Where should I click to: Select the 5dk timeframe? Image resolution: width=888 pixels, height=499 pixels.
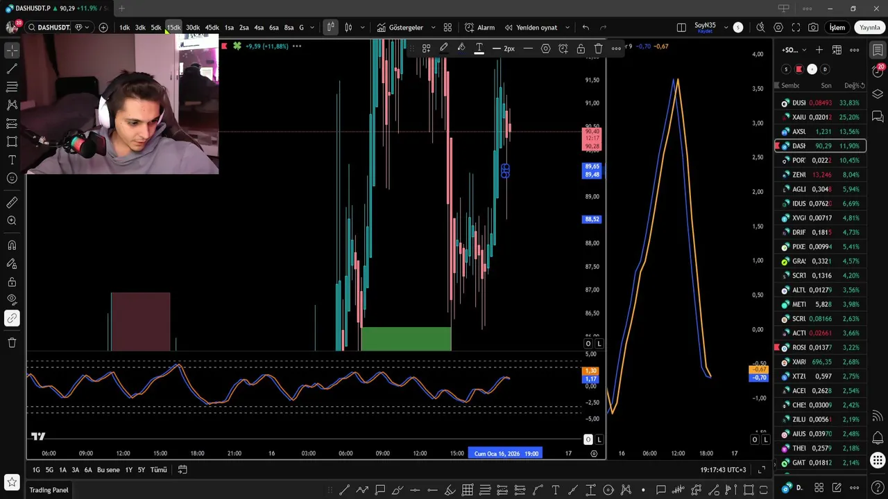coord(156,28)
